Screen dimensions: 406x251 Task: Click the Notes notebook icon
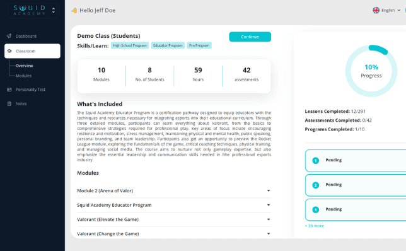coord(9,104)
